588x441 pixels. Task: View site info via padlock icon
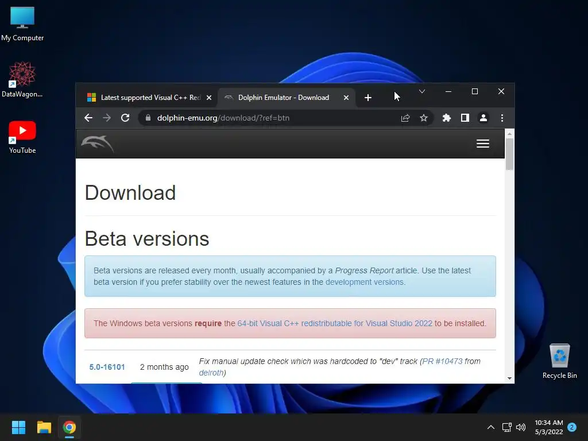click(x=148, y=118)
